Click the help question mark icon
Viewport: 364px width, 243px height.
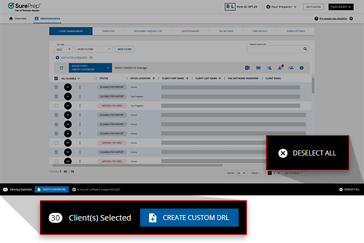click(x=301, y=68)
